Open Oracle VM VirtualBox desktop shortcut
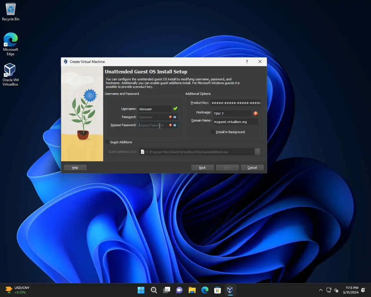This screenshot has height=297, width=371. 10,75
